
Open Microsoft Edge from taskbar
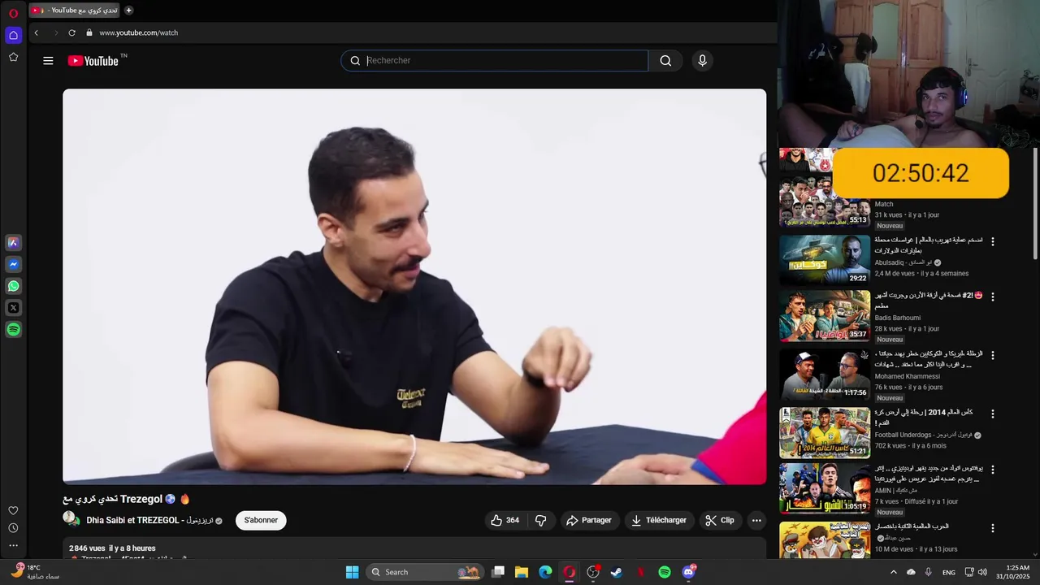[545, 572]
